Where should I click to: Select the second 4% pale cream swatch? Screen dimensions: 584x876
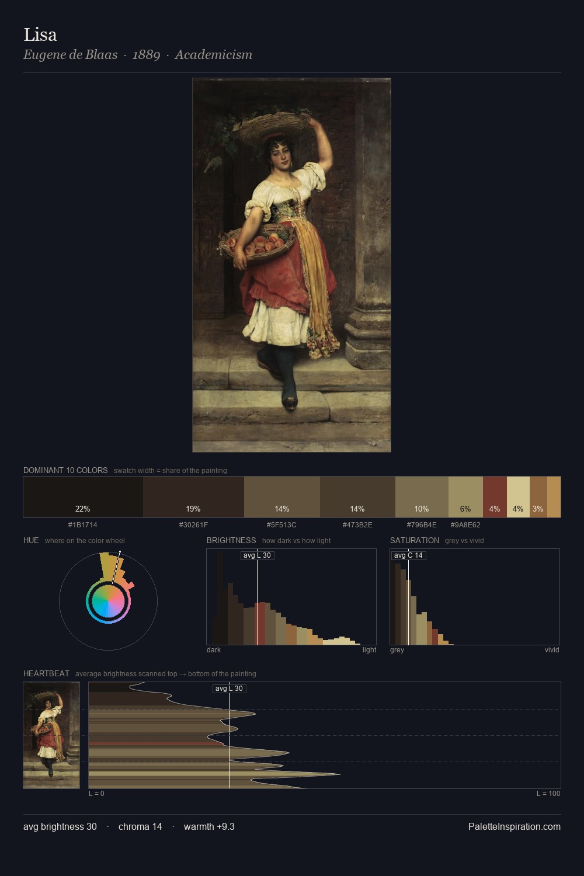(x=518, y=497)
